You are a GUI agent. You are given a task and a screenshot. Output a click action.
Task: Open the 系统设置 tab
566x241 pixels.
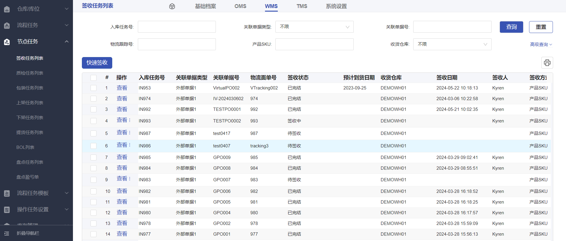click(336, 6)
